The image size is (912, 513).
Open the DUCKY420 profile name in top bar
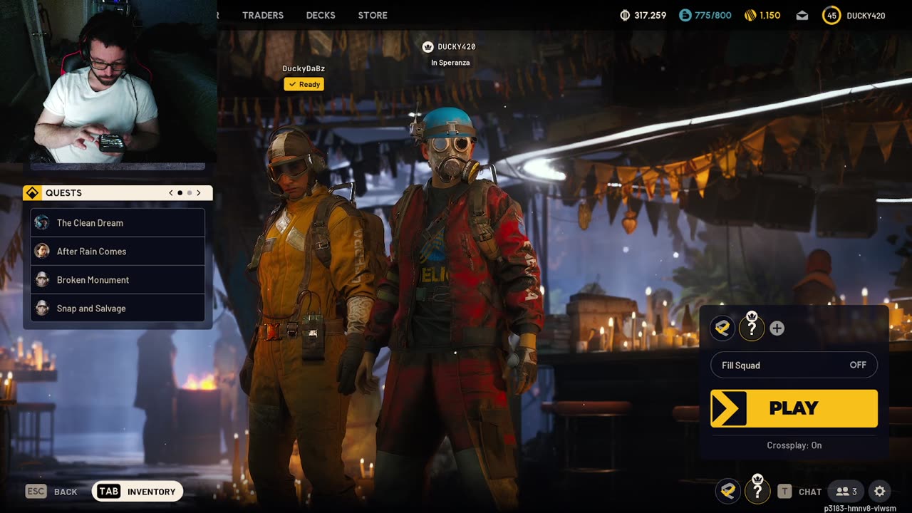click(x=866, y=15)
